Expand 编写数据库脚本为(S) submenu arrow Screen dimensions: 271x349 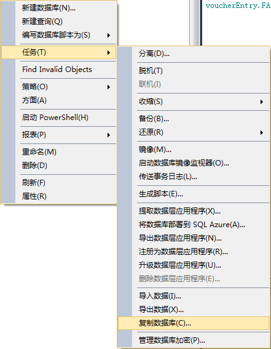point(109,35)
